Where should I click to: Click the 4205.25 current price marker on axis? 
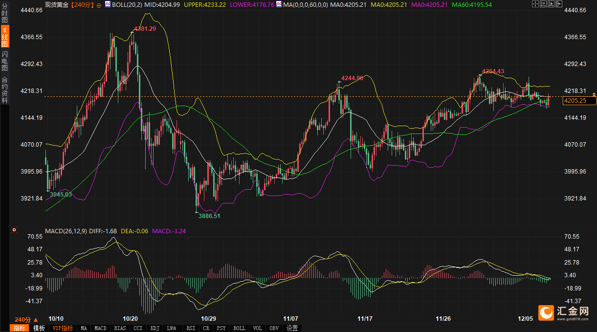click(579, 101)
